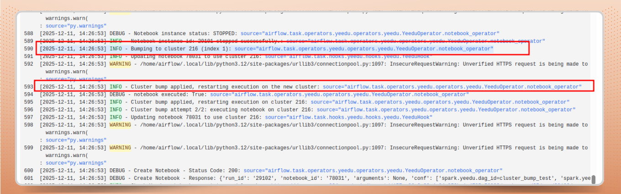Click the source link on line 594

click(340, 94)
